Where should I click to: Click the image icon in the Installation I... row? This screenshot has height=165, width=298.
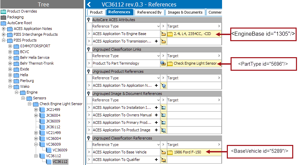point(163,108)
